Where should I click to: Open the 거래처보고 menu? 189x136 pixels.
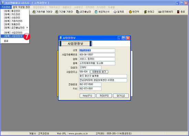[54, 7]
